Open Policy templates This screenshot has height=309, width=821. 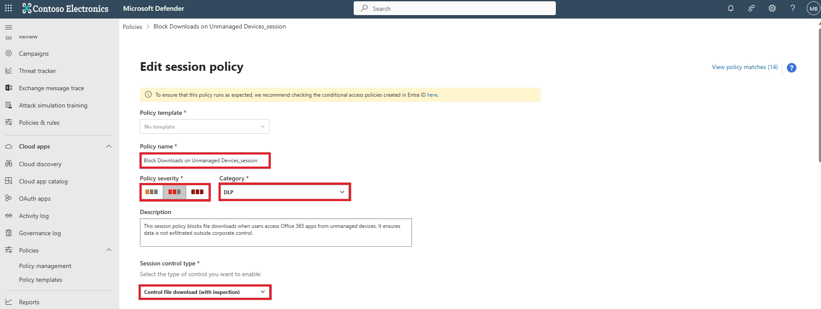41,280
